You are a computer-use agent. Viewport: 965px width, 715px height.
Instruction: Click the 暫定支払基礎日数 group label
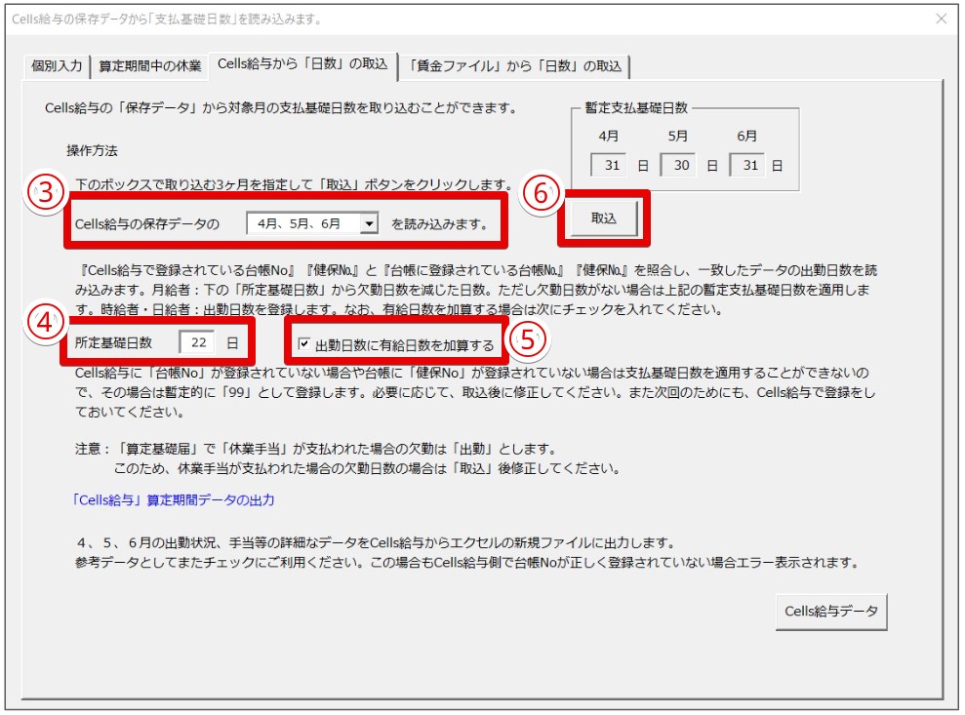click(x=636, y=107)
